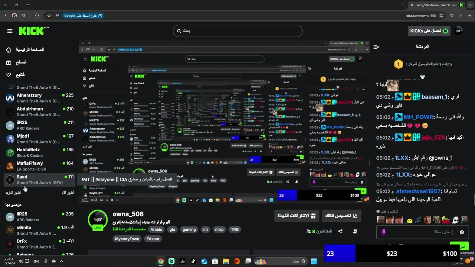Screen dimensions: 475x267
Task: Click the Kick search field بحث
Action: pos(237,31)
